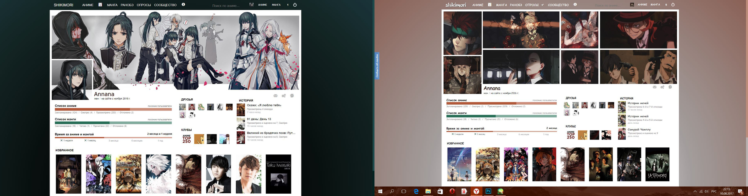This screenshot has width=748, height=196.
Task: Click the Yandex Browser taskbar icon
Action: click(x=476, y=191)
